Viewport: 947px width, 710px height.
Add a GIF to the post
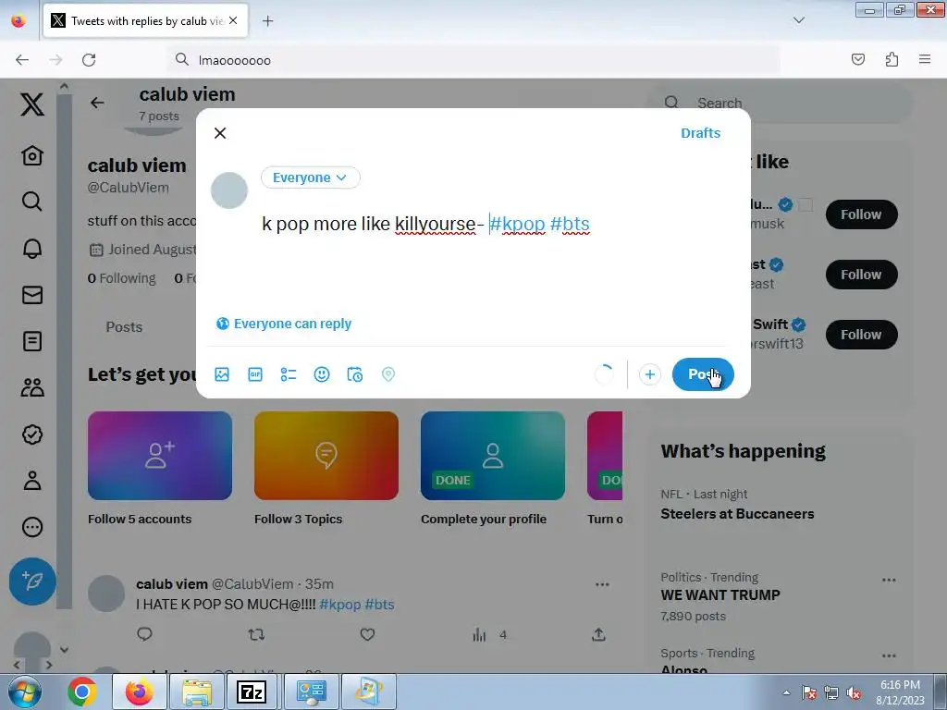[255, 374]
